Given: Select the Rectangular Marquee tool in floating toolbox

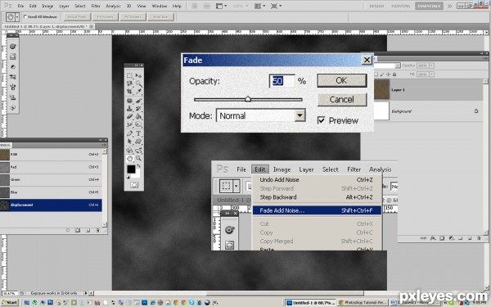Looking at the screenshot, I should click(x=129, y=75).
